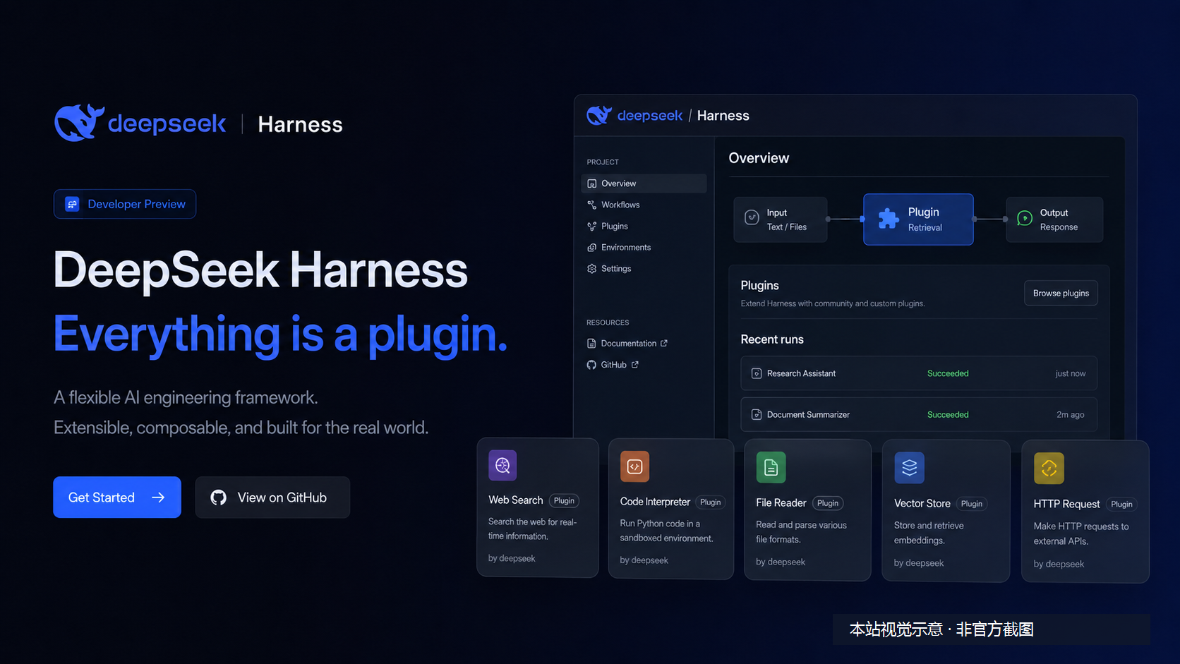The image size is (1180, 664).
Task: Click the View on GitHub button
Action: pyautogui.click(x=272, y=497)
